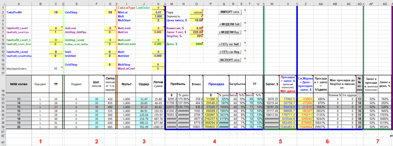393x146 pixels.
Task: Click the к СЕТу как Buy button
Action: 229,52
